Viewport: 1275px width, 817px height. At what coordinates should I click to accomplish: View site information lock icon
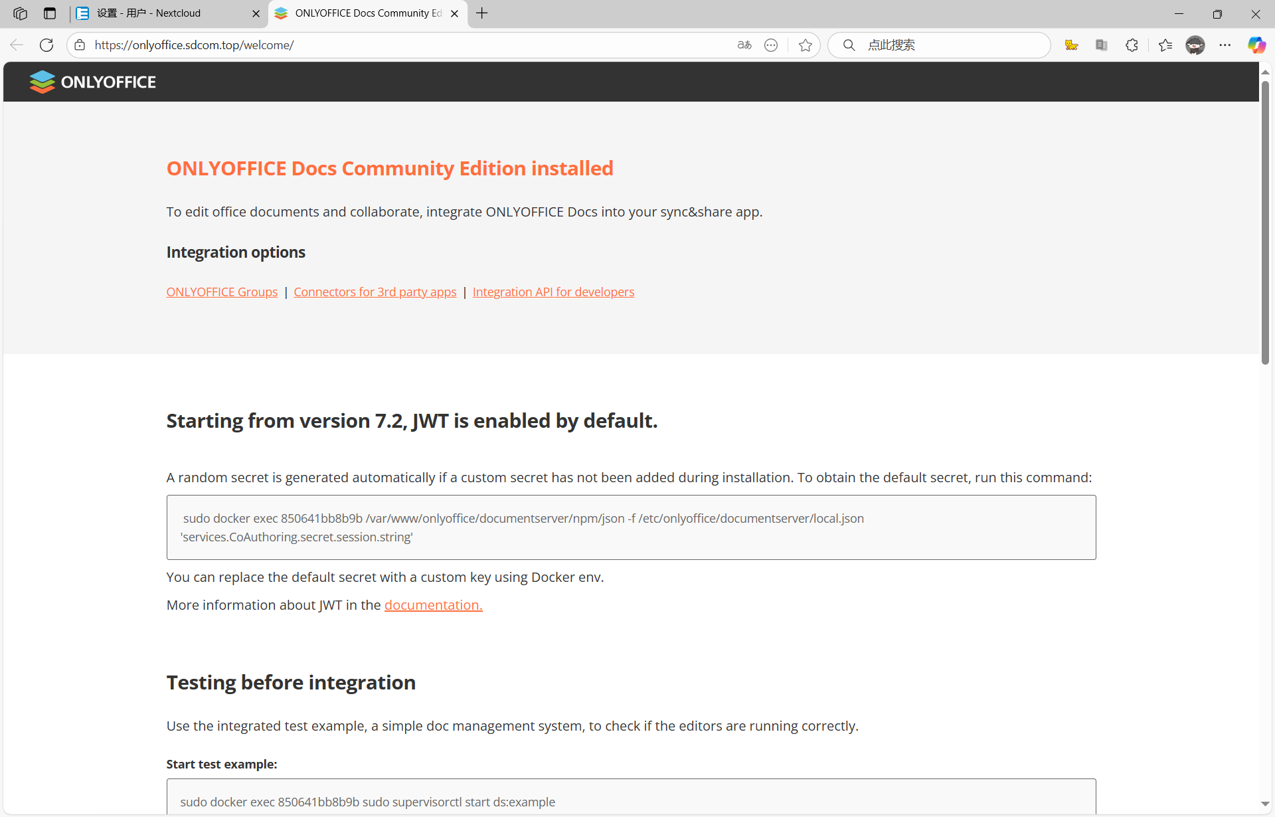pyautogui.click(x=80, y=45)
